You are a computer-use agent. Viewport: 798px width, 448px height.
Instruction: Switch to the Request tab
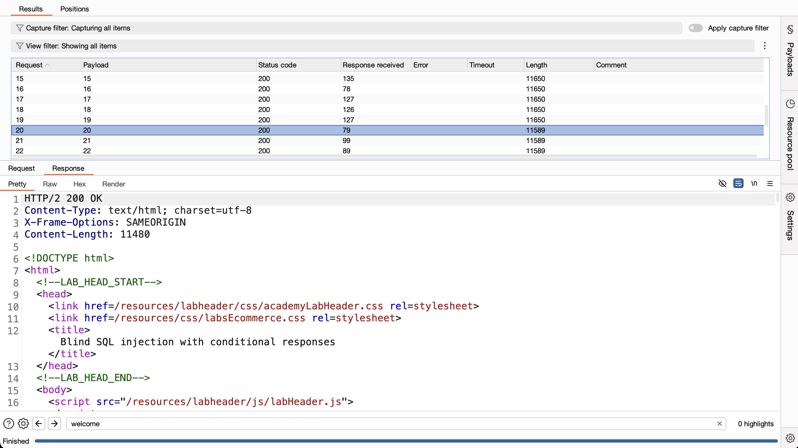click(x=21, y=169)
